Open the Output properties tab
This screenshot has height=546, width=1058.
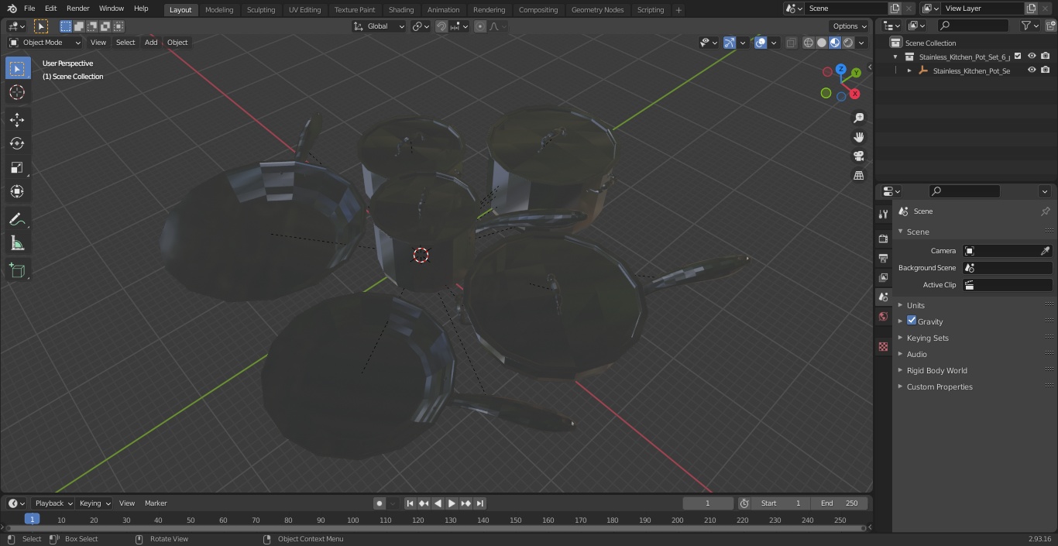pos(883,258)
